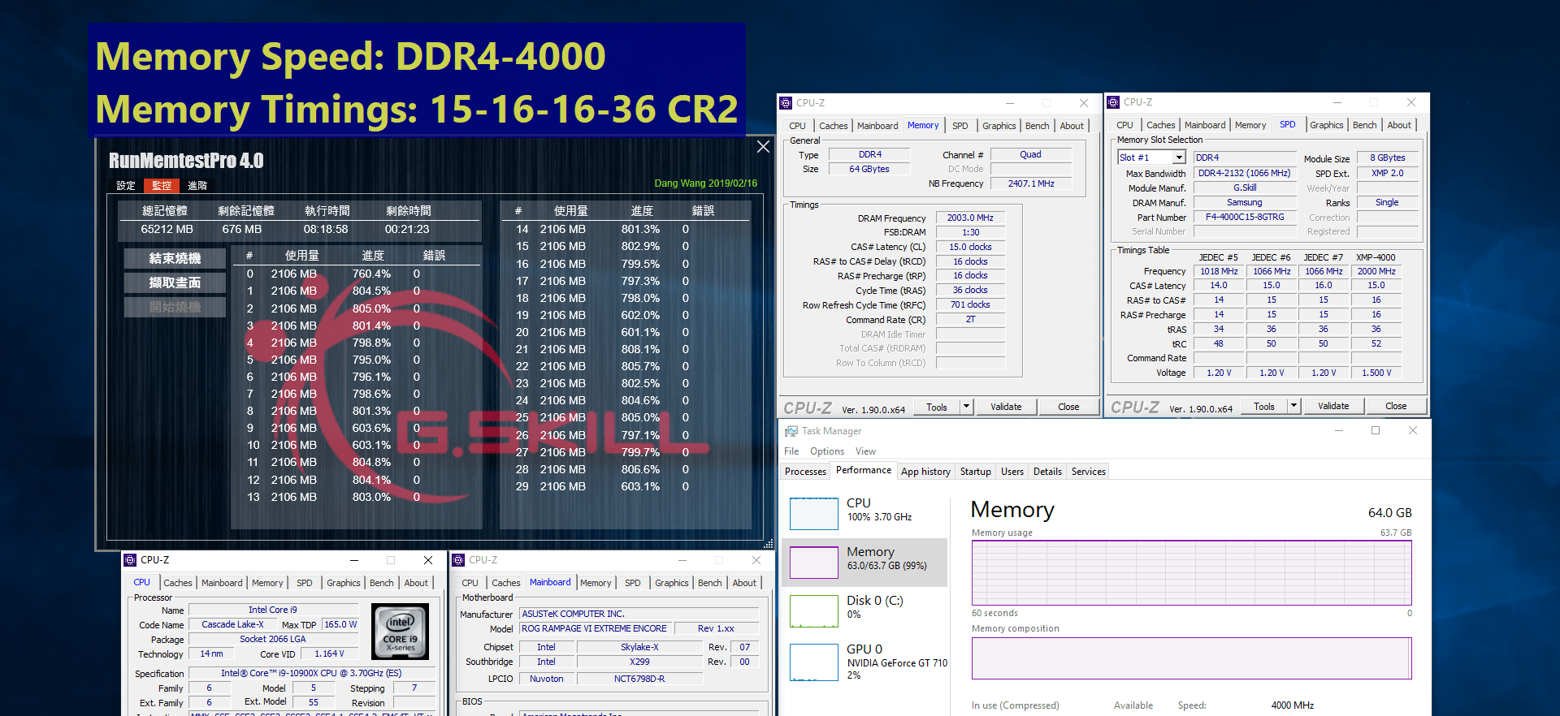Select the Memory performance item in Task Manager

[864, 562]
